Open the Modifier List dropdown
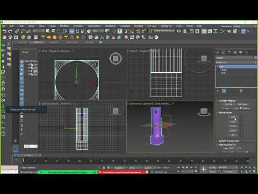The height and width of the screenshot is (194, 258). [x=236, y=62]
